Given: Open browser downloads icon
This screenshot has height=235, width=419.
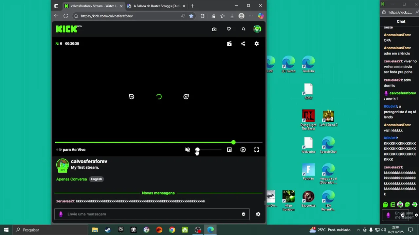Looking at the screenshot, I should (x=232, y=16).
